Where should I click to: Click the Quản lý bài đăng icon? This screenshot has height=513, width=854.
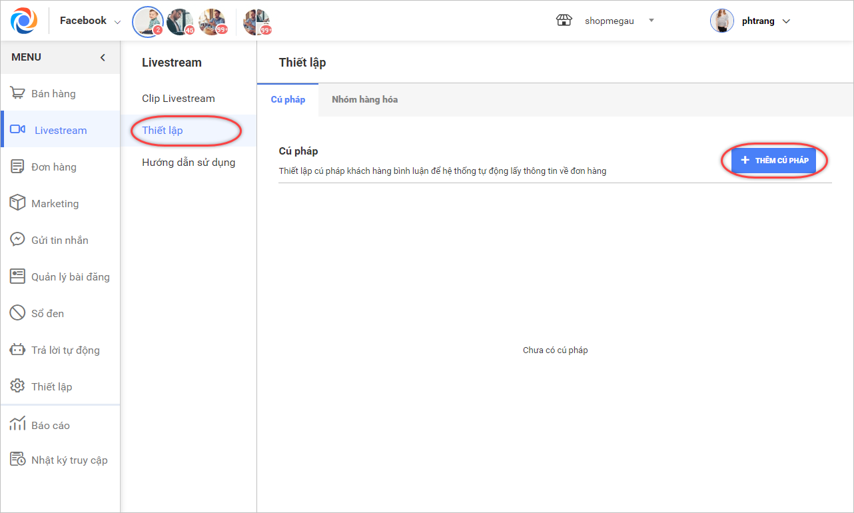pos(18,276)
